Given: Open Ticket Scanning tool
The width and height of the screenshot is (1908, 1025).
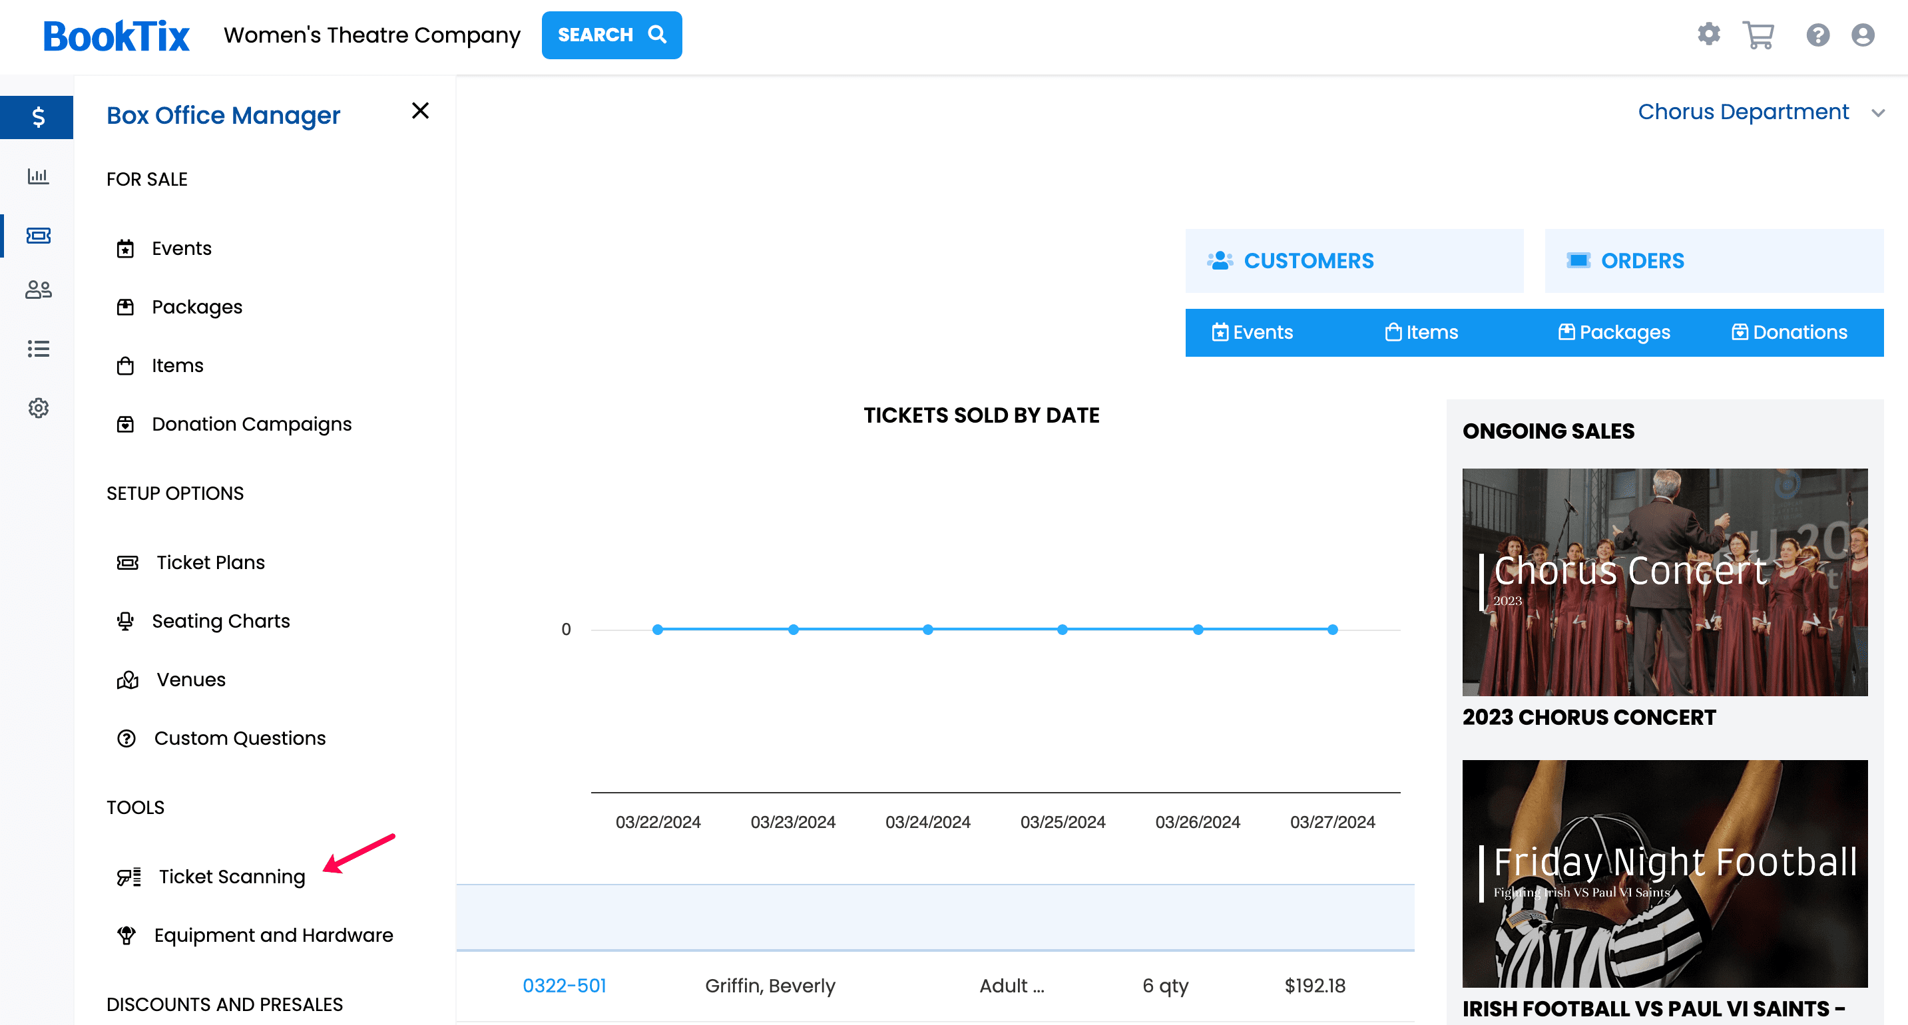Looking at the screenshot, I should tap(232, 877).
